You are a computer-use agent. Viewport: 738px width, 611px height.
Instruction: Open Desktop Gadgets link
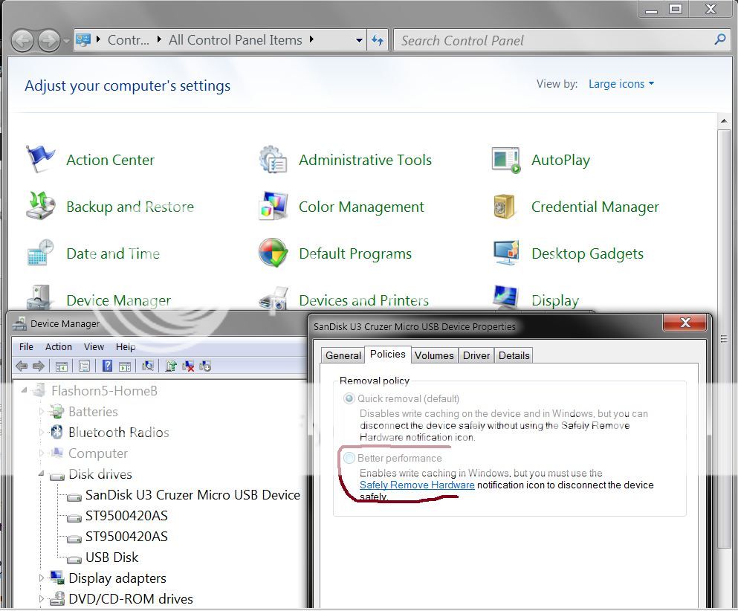pyautogui.click(x=587, y=253)
